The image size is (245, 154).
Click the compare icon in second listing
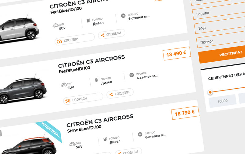(68, 101)
